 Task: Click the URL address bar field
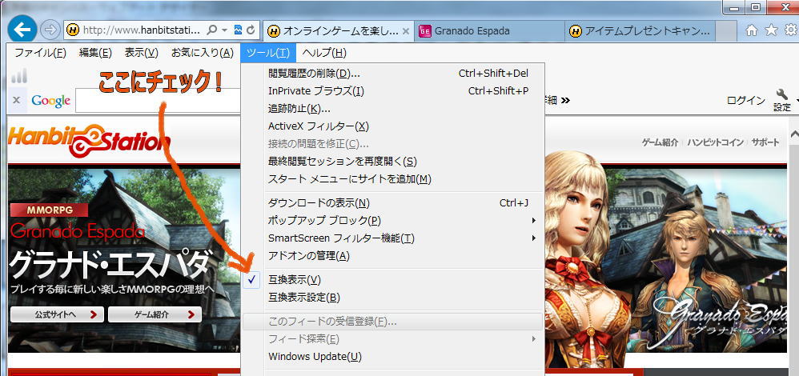point(143,30)
